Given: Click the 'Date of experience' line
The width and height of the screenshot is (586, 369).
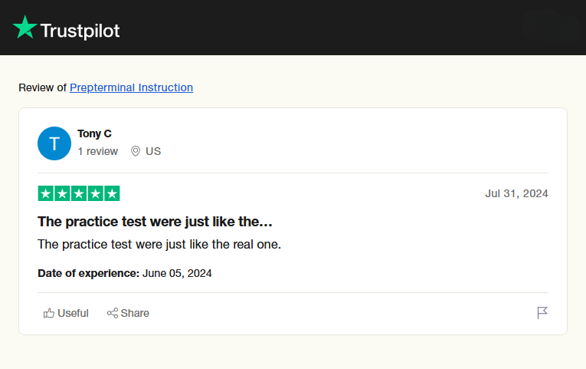Looking at the screenshot, I should coord(124,273).
